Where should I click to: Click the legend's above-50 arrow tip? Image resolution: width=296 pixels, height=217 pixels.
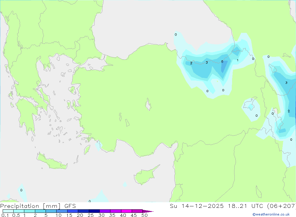click(x=148, y=211)
